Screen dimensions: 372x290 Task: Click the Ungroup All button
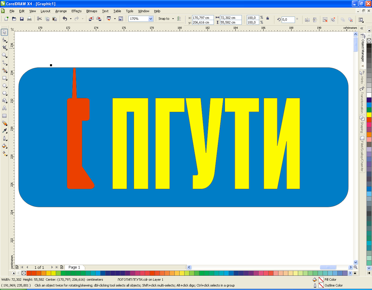click(333, 20)
